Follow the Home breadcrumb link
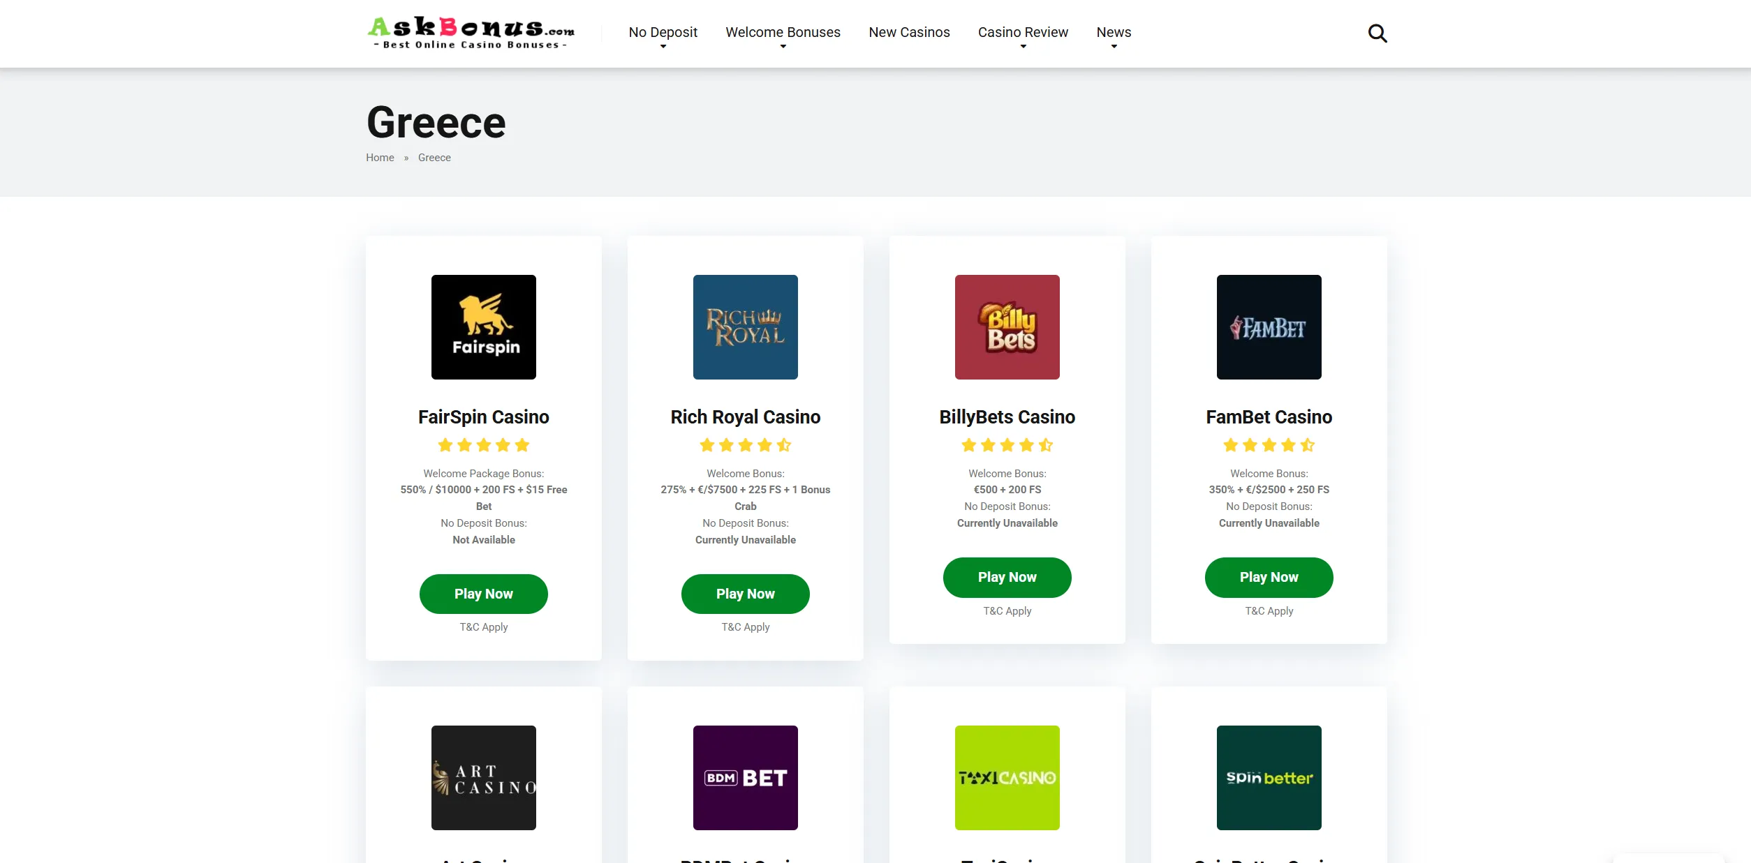 pos(380,158)
